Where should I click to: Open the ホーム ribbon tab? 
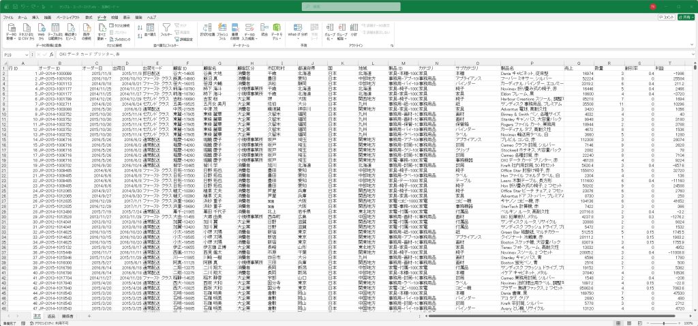(x=22, y=16)
